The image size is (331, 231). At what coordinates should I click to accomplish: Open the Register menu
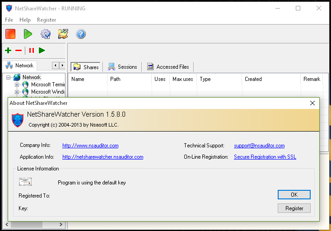pos(47,20)
